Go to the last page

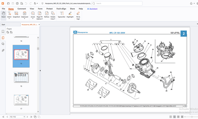pos(31,117)
